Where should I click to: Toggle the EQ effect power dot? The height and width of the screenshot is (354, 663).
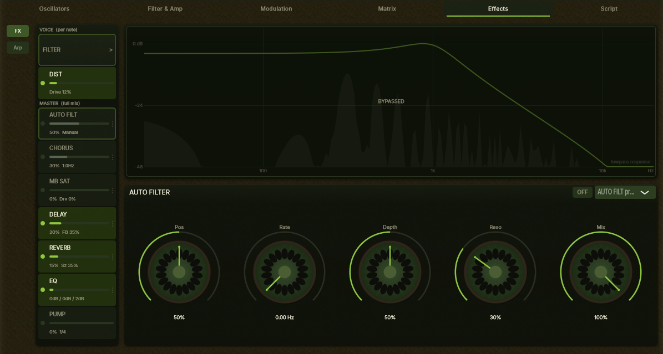(43, 290)
